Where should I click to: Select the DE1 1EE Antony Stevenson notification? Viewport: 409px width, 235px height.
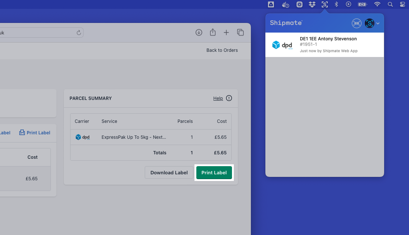coord(325,44)
